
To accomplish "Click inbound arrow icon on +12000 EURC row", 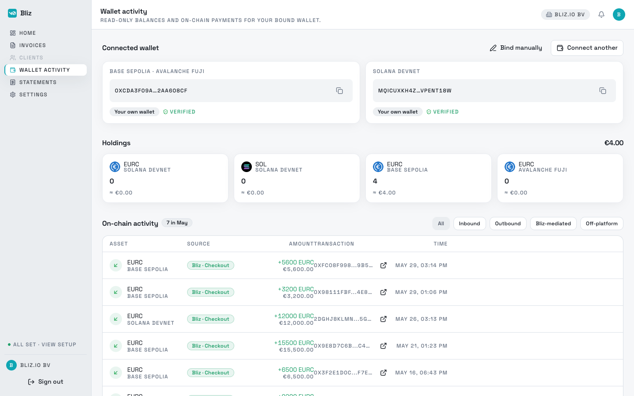I will (116, 319).
